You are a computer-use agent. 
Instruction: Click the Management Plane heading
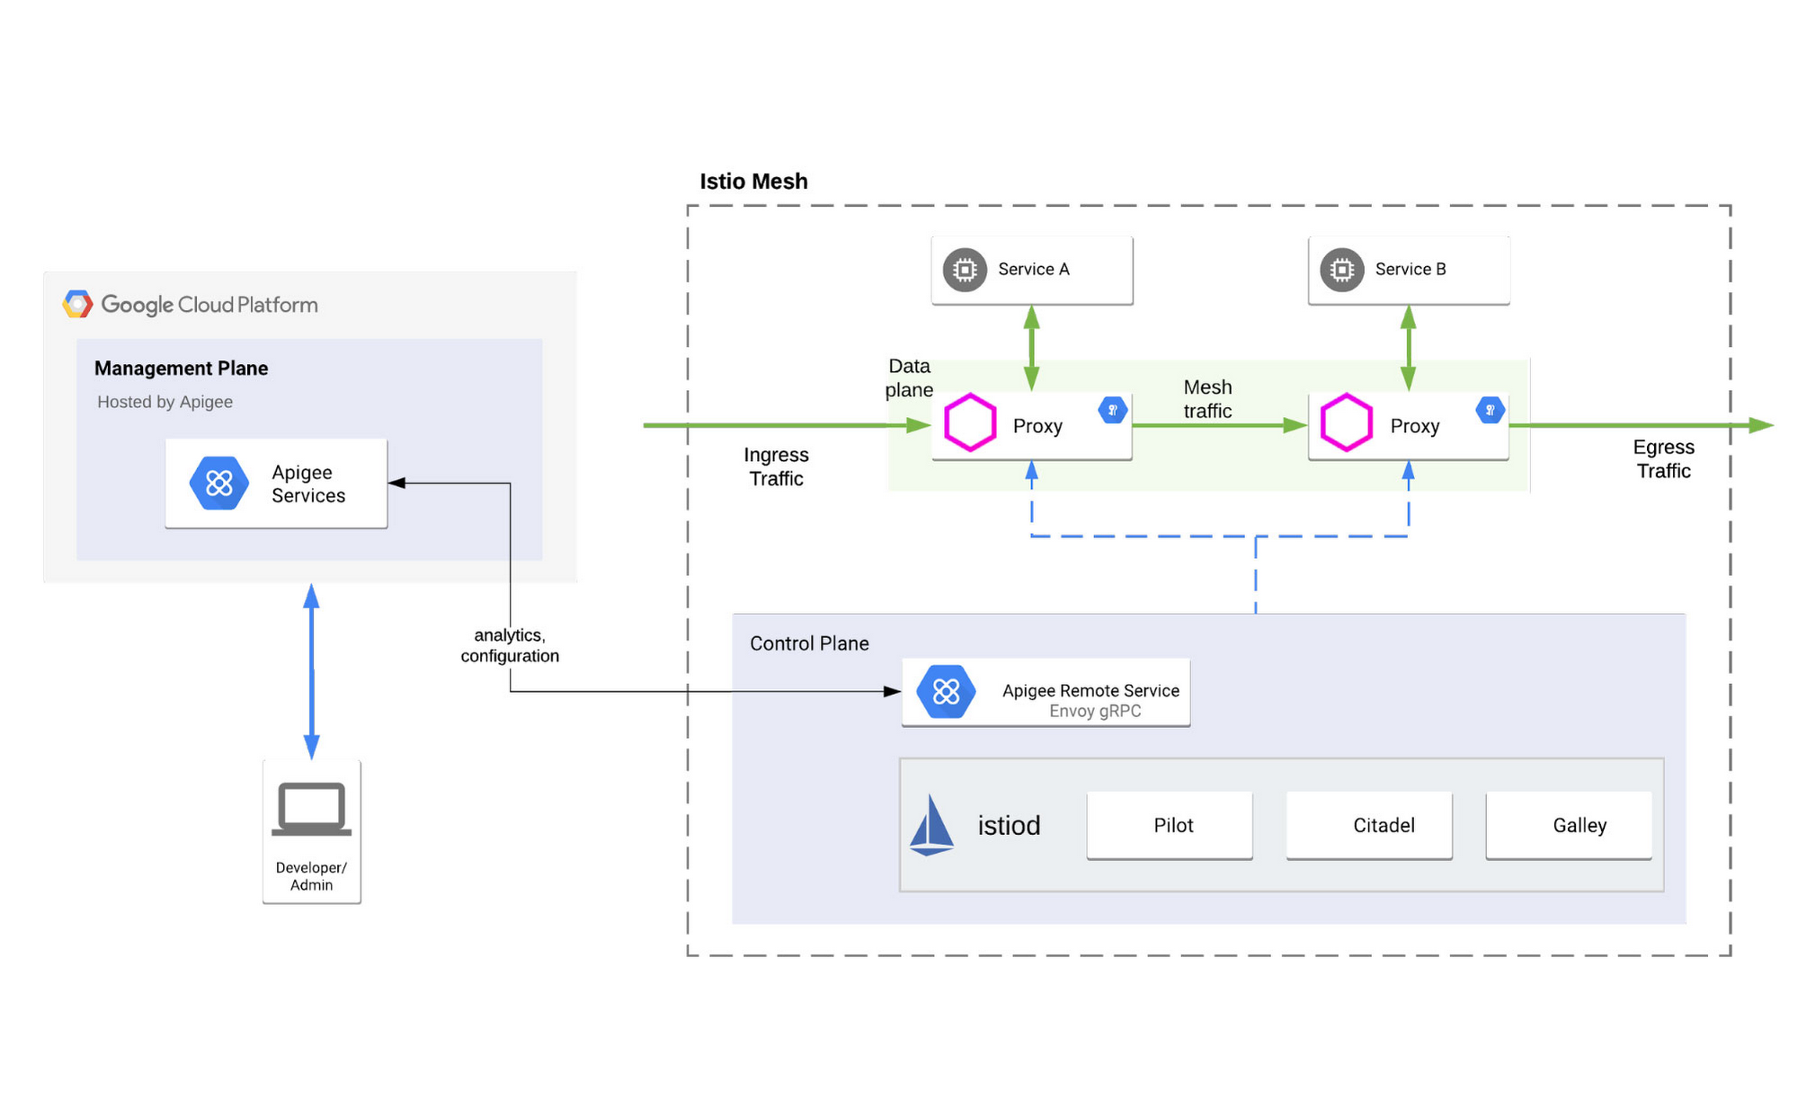181,368
